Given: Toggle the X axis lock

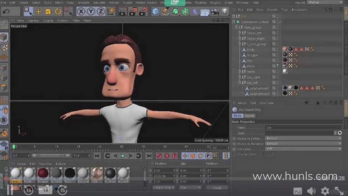Looking at the screenshot, I should coord(81,12).
